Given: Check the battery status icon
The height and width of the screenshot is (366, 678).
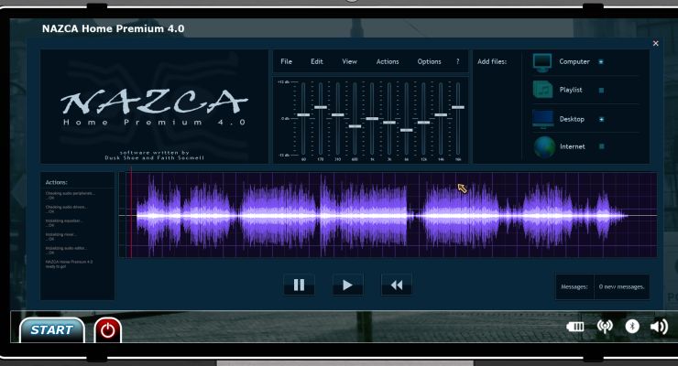Looking at the screenshot, I should [575, 327].
